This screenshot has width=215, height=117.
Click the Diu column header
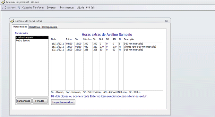94,39
